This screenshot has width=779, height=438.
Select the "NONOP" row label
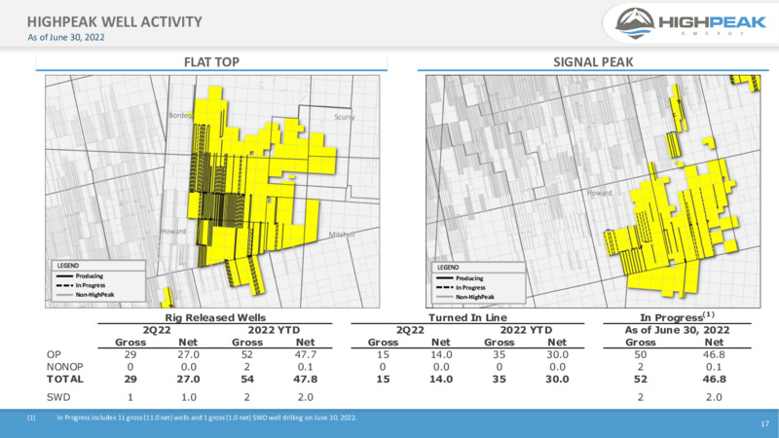point(64,367)
